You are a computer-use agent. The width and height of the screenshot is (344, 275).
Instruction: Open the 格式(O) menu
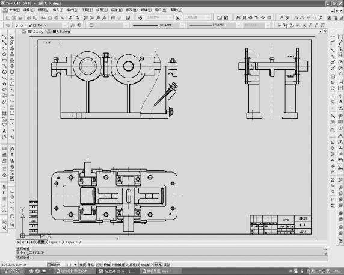pyautogui.click(x=72, y=10)
